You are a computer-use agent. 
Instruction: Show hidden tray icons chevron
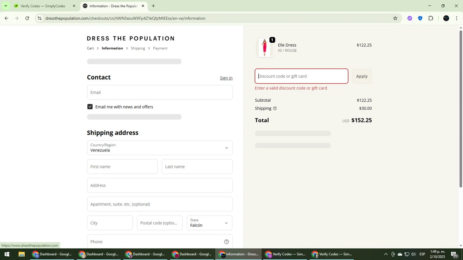[x=386, y=254]
